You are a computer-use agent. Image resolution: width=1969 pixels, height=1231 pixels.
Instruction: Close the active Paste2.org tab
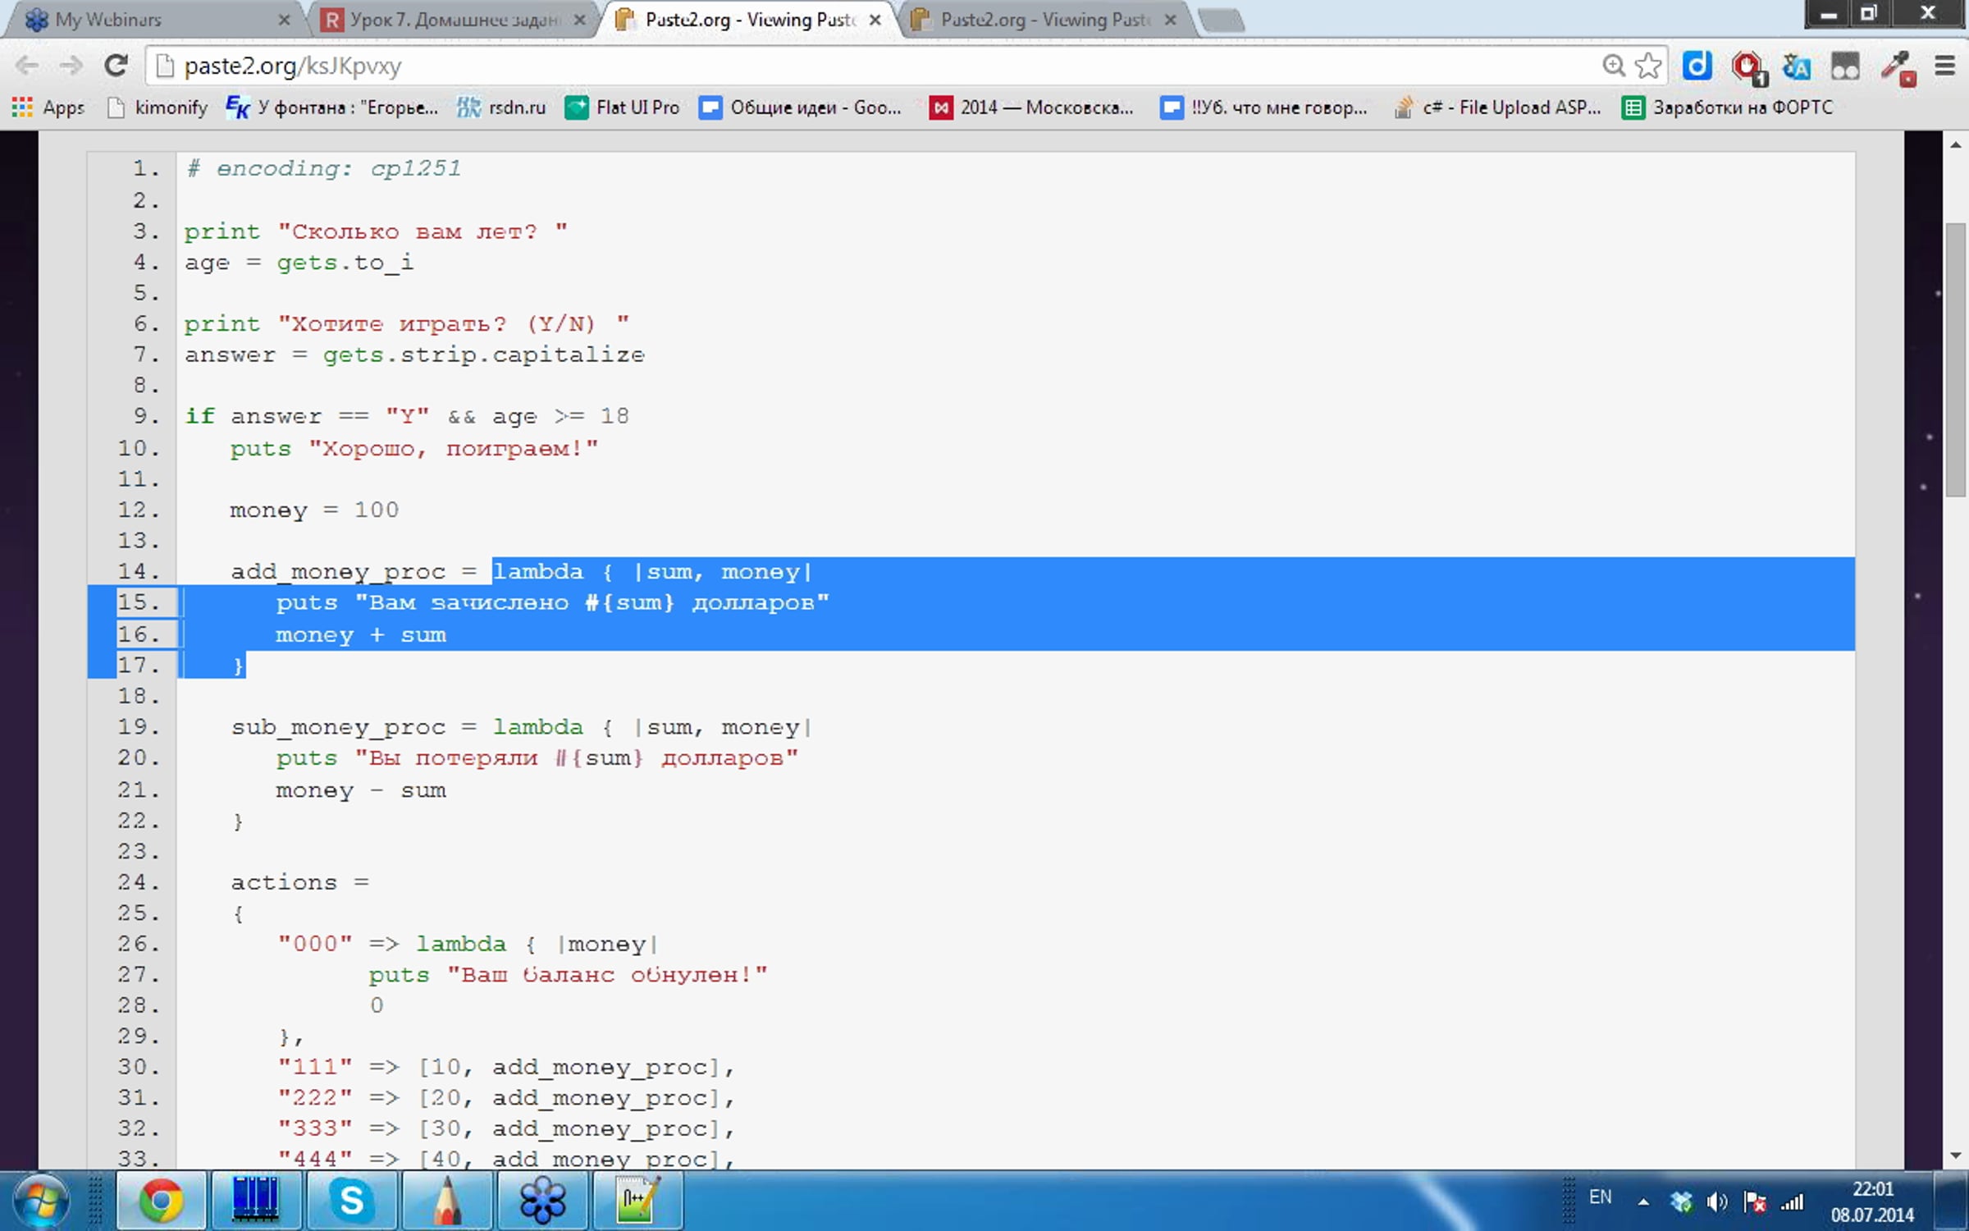(x=875, y=20)
